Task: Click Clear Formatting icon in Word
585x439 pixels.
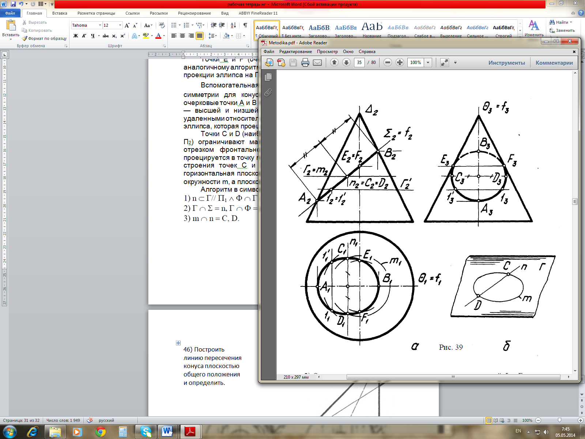Action: click(162, 25)
